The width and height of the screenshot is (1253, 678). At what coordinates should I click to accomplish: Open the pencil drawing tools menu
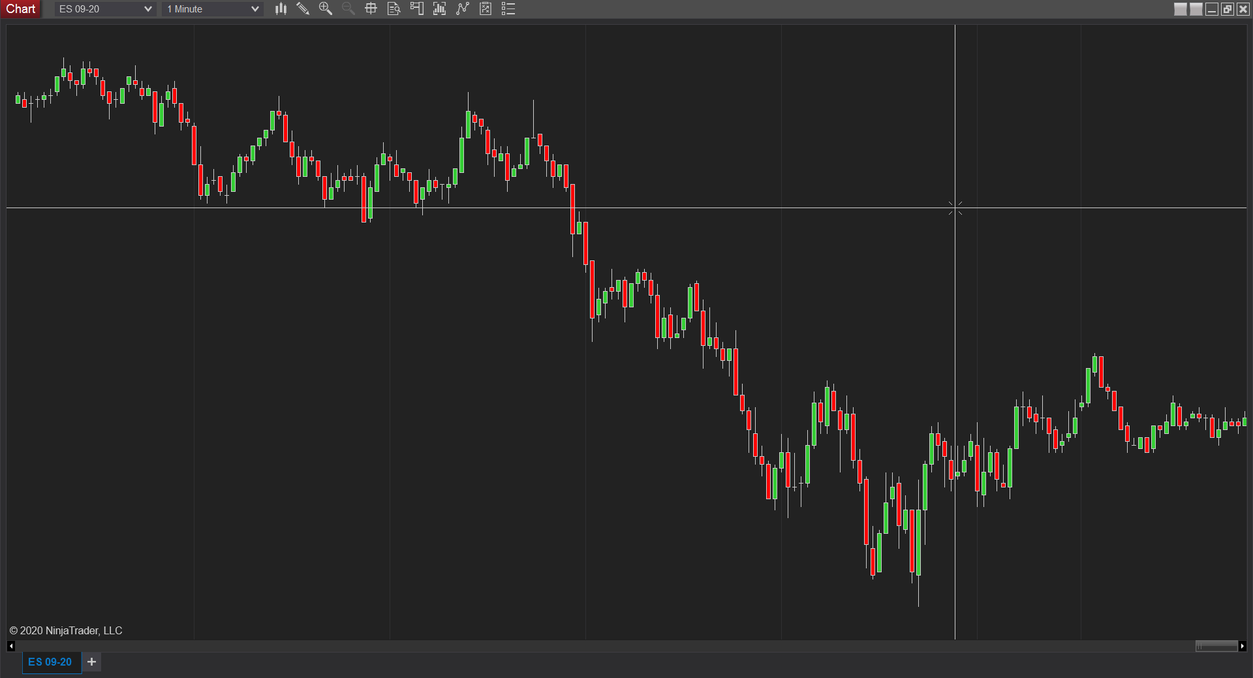pos(303,8)
